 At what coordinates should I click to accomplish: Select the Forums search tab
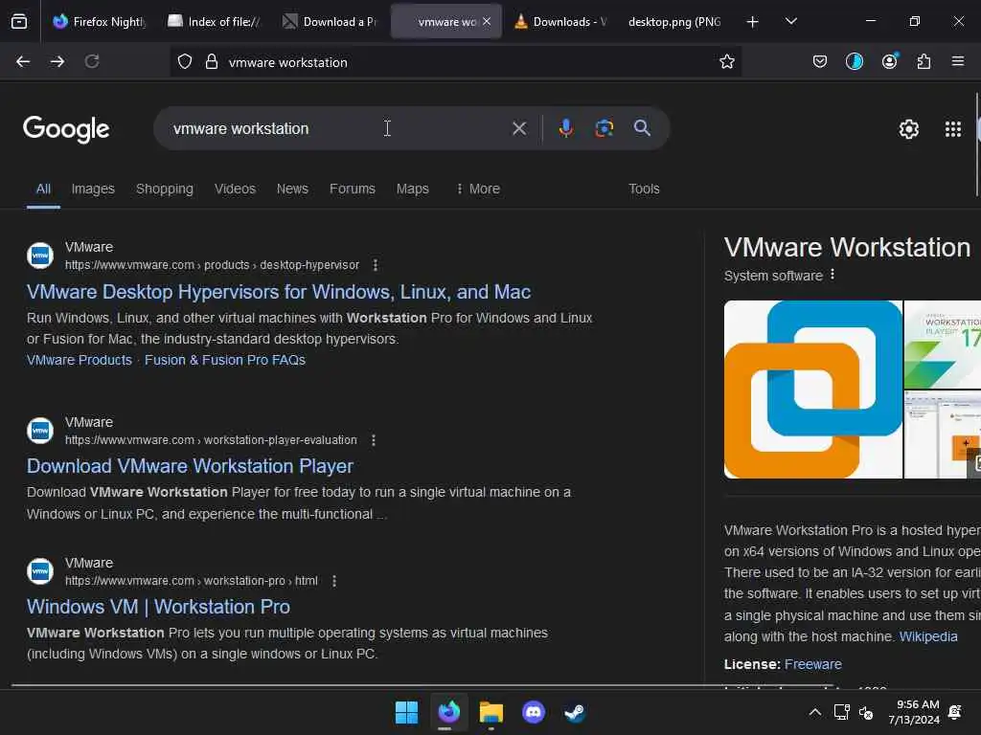pos(353,189)
